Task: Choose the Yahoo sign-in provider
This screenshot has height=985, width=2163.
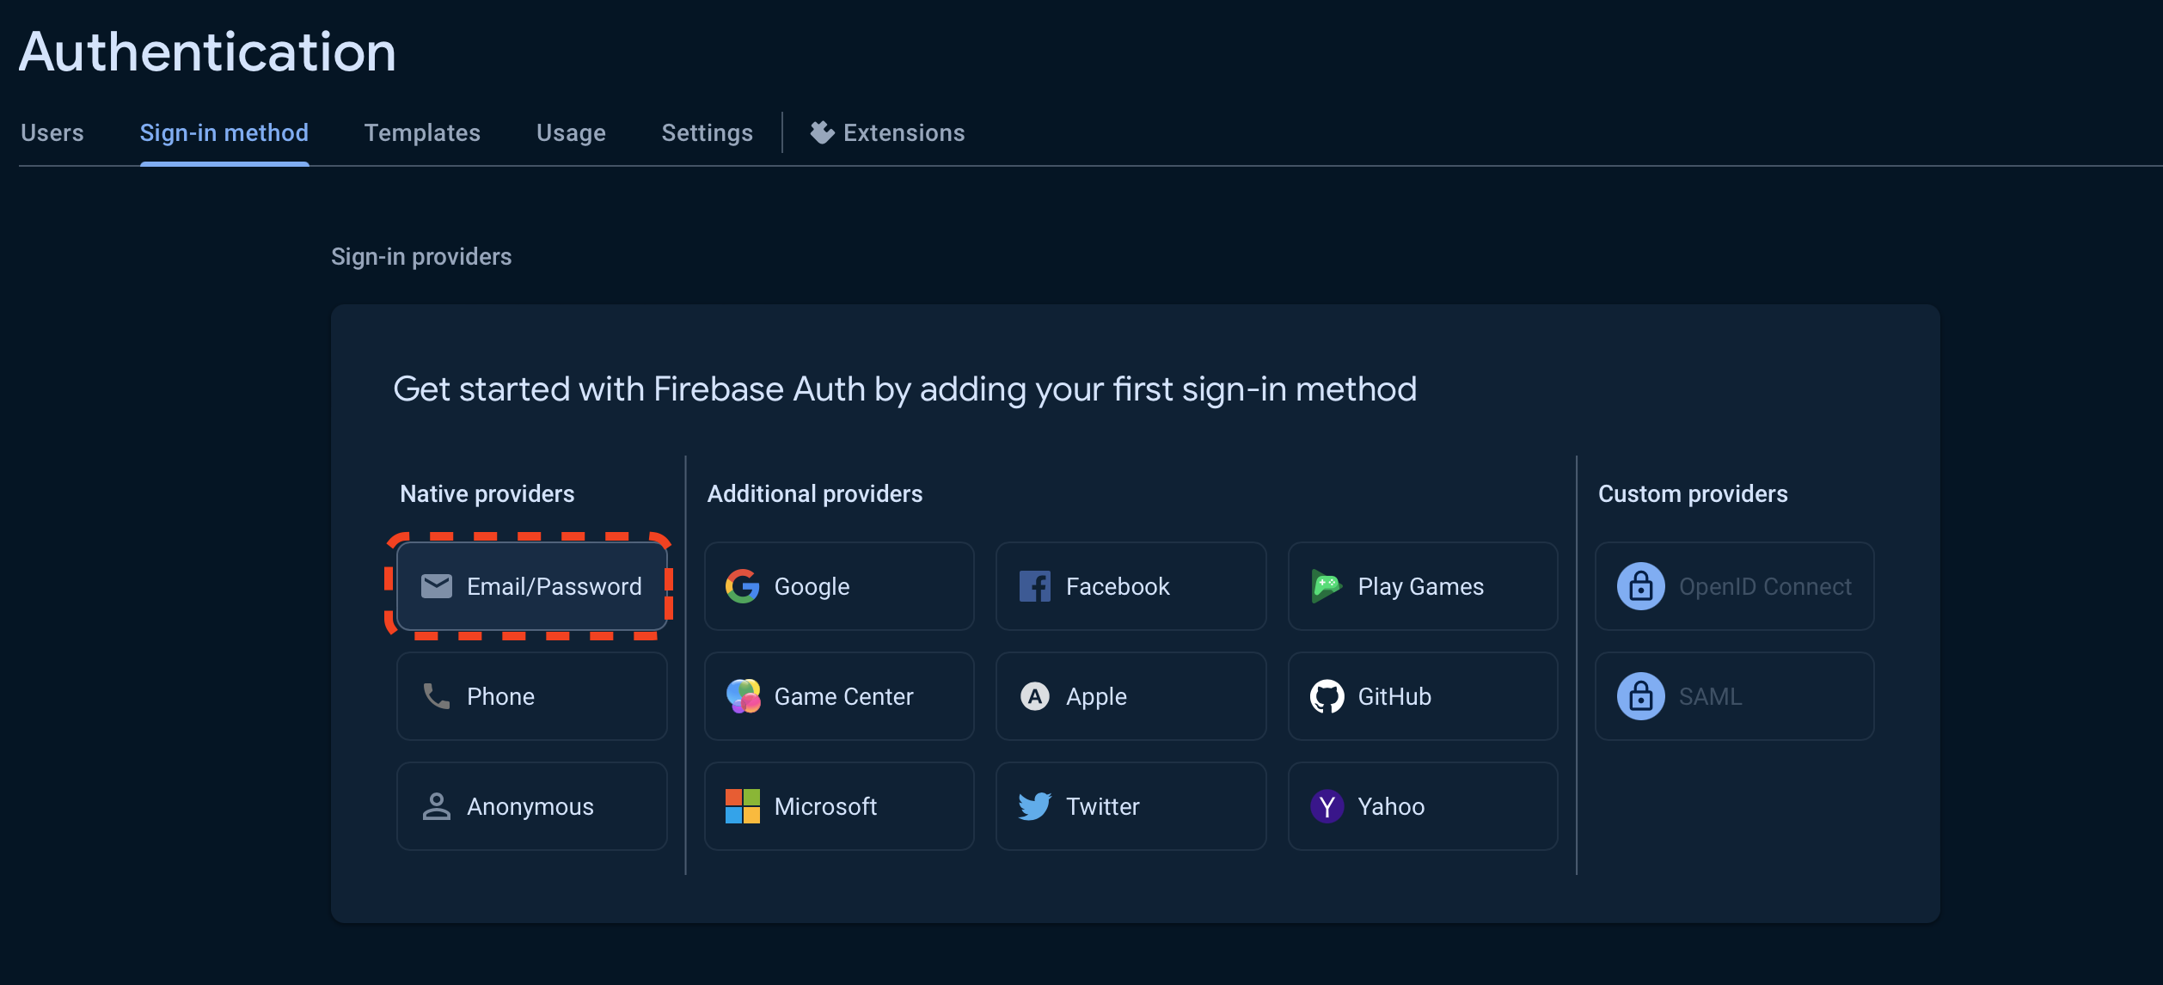Action: point(1422,806)
